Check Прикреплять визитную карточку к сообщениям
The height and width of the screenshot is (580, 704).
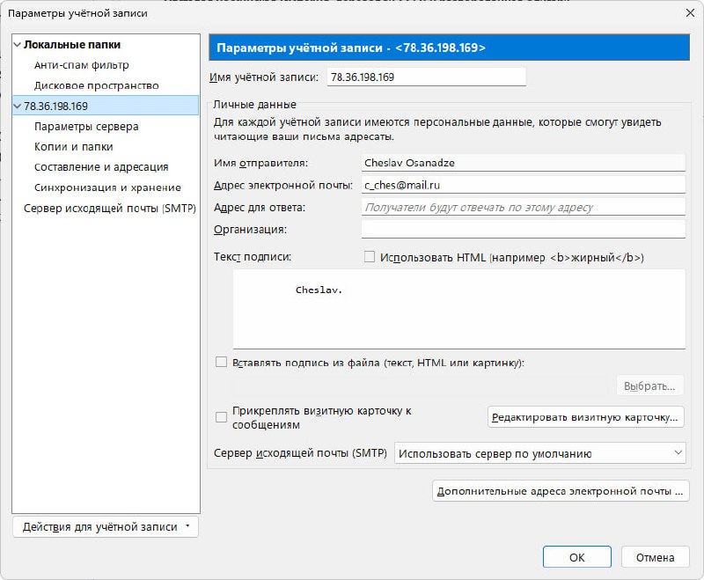222,417
